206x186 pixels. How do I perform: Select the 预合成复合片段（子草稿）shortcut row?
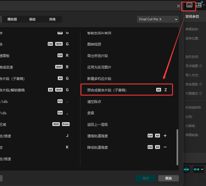(127, 90)
